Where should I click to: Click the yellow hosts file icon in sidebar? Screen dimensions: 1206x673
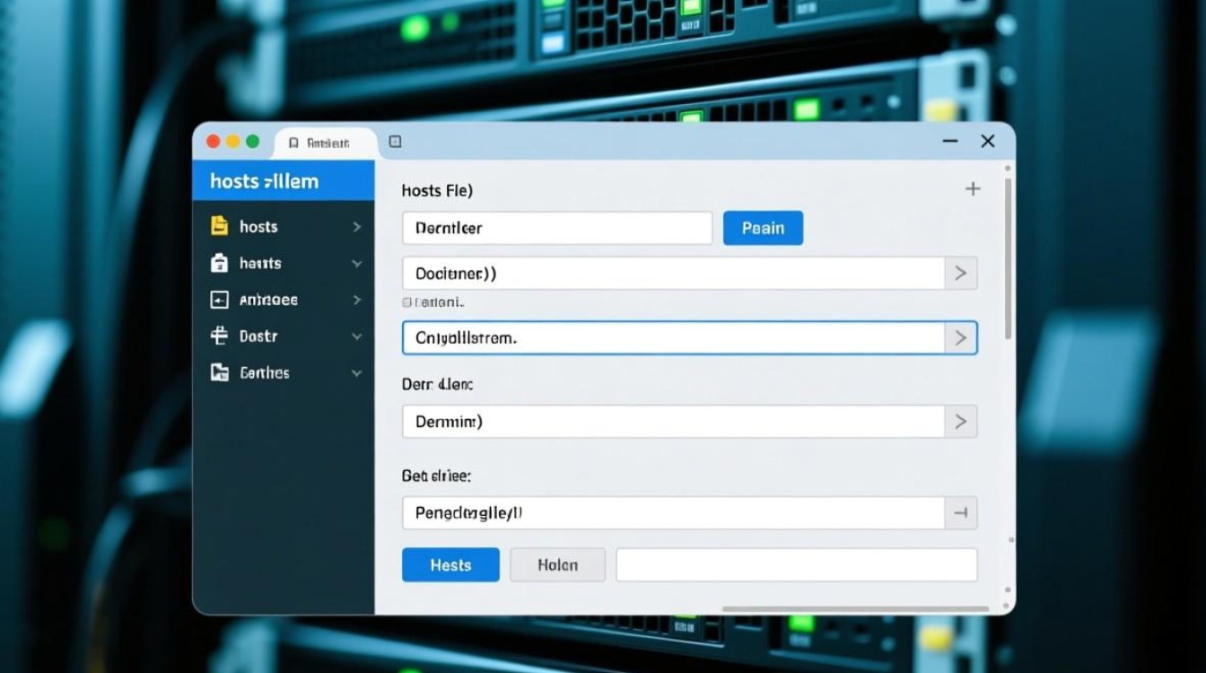point(219,227)
